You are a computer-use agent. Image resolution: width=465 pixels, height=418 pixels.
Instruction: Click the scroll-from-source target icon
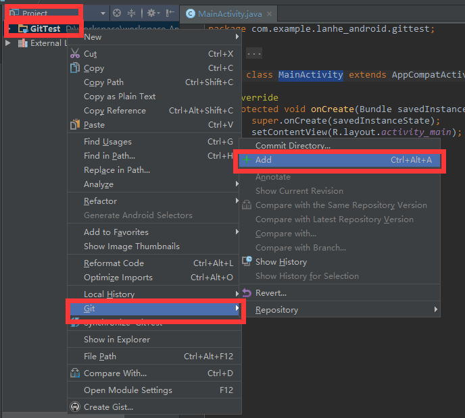coord(117,13)
